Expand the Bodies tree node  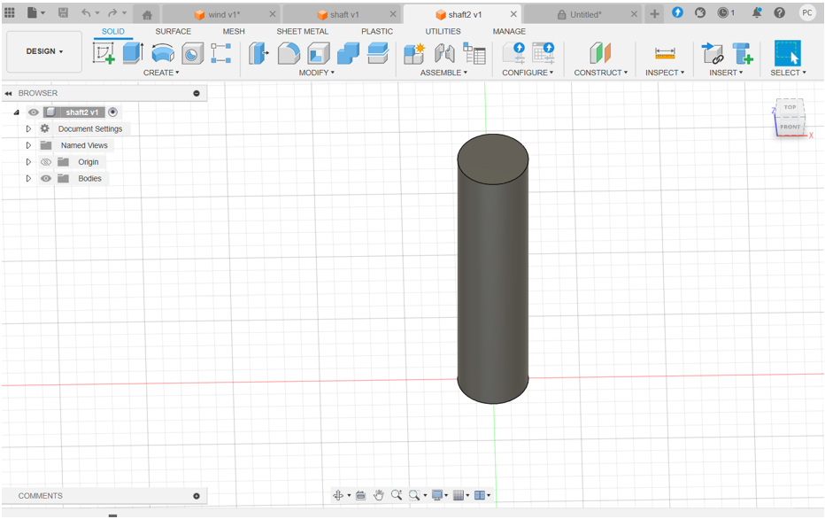pos(28,179)
